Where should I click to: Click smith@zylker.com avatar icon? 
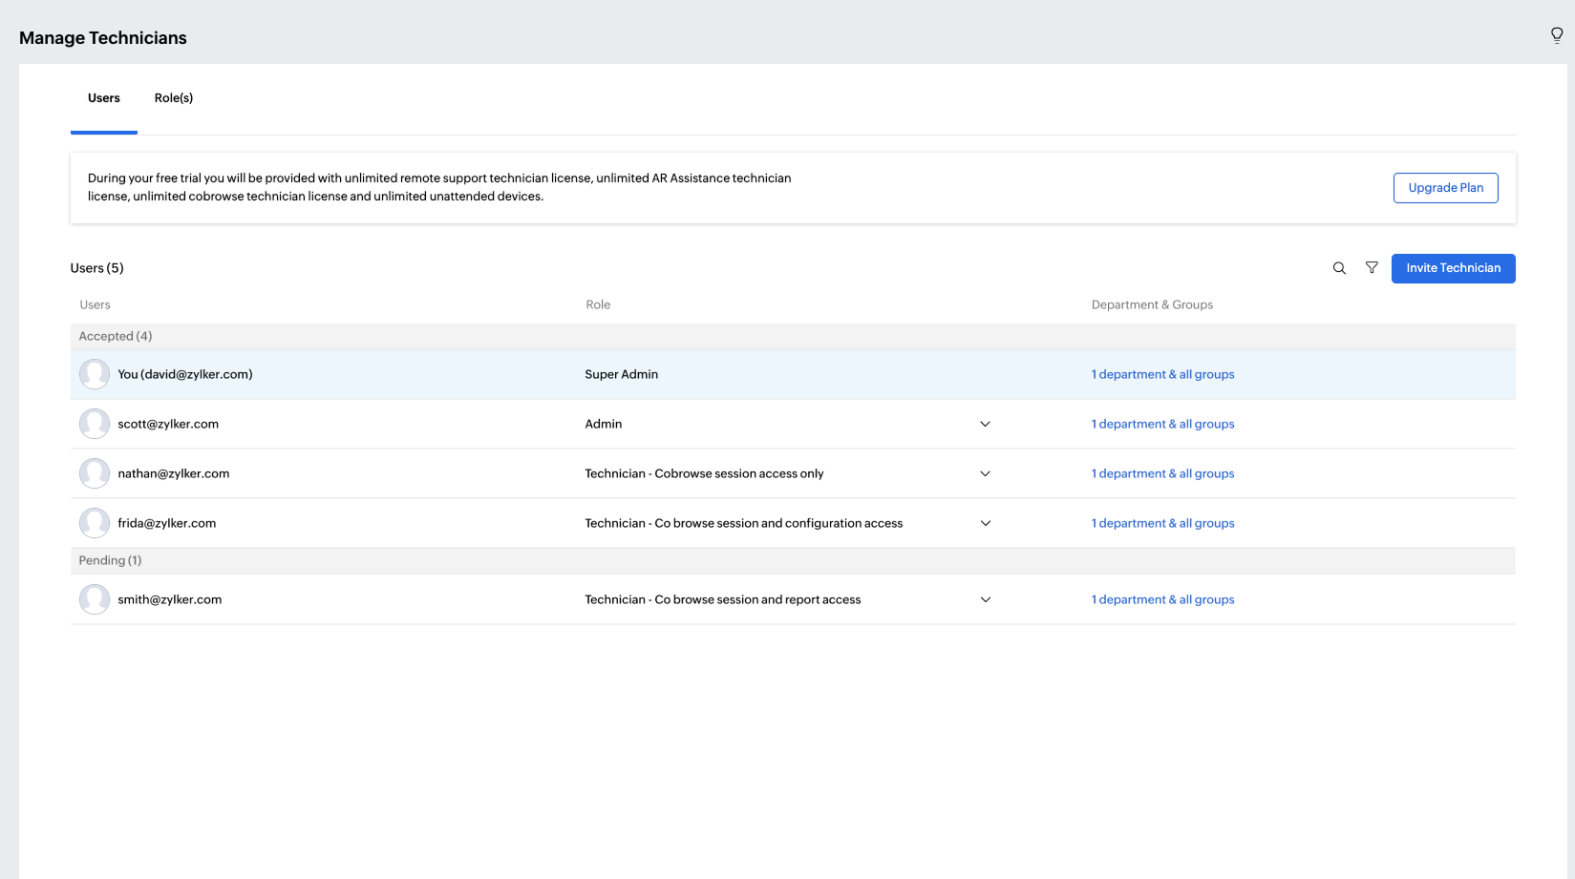pos(95,599)
